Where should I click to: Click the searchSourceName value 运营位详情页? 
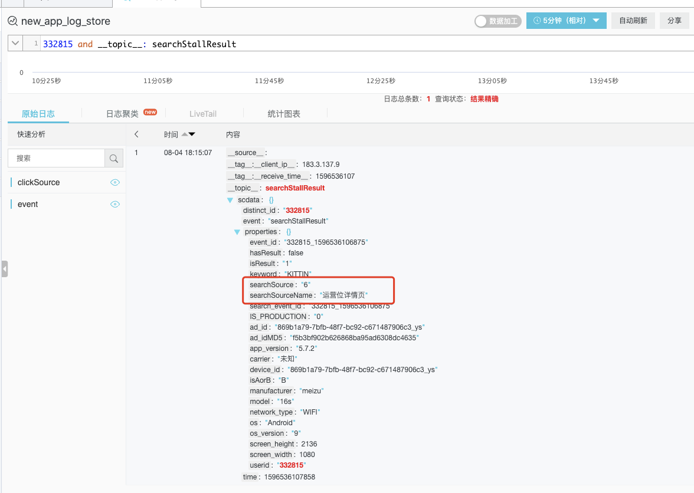pos(344,295)
